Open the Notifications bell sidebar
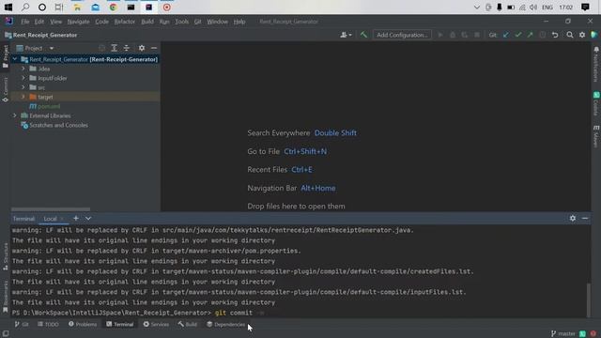 (596, 64)
